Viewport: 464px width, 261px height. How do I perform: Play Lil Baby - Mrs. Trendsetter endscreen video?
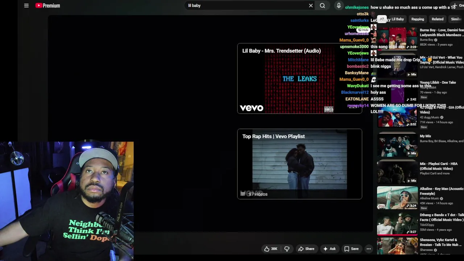(299, 78)
